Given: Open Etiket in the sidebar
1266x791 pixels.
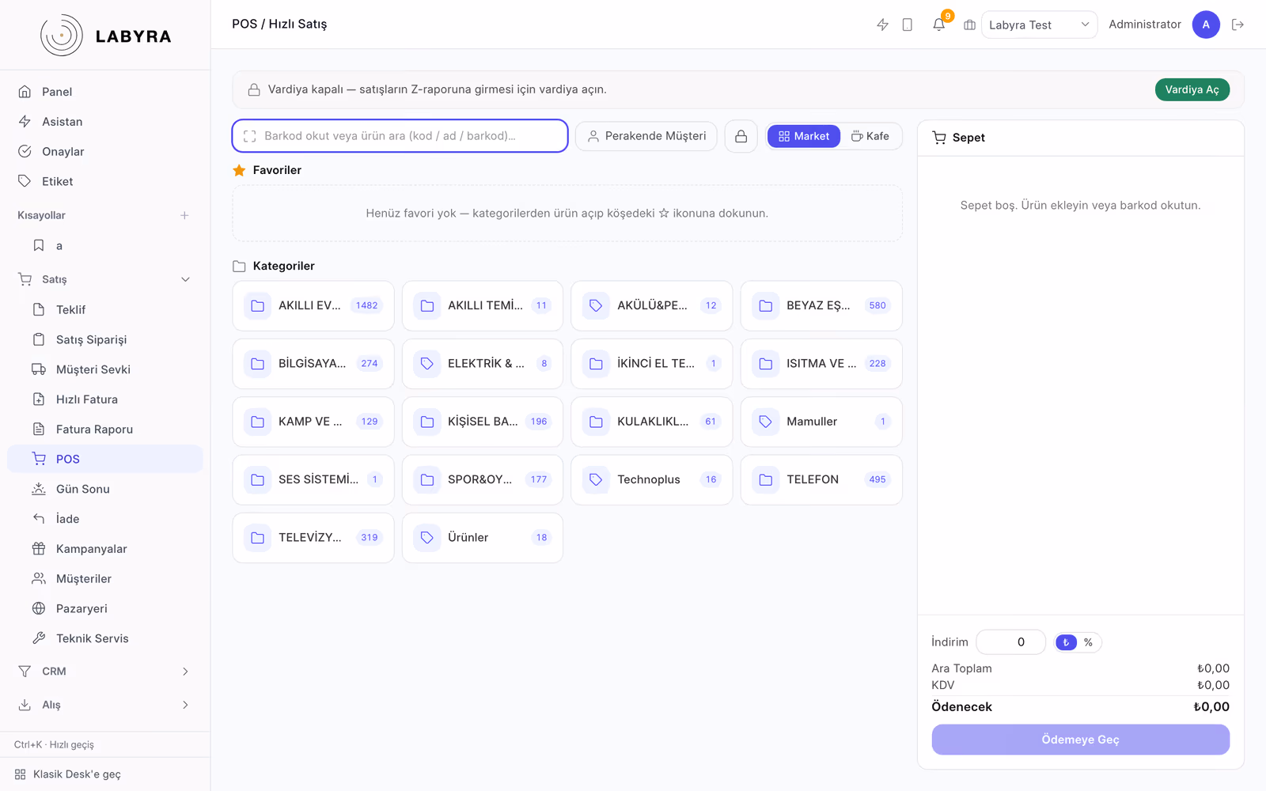Looking at the screenshot, I should coord(105,181).
